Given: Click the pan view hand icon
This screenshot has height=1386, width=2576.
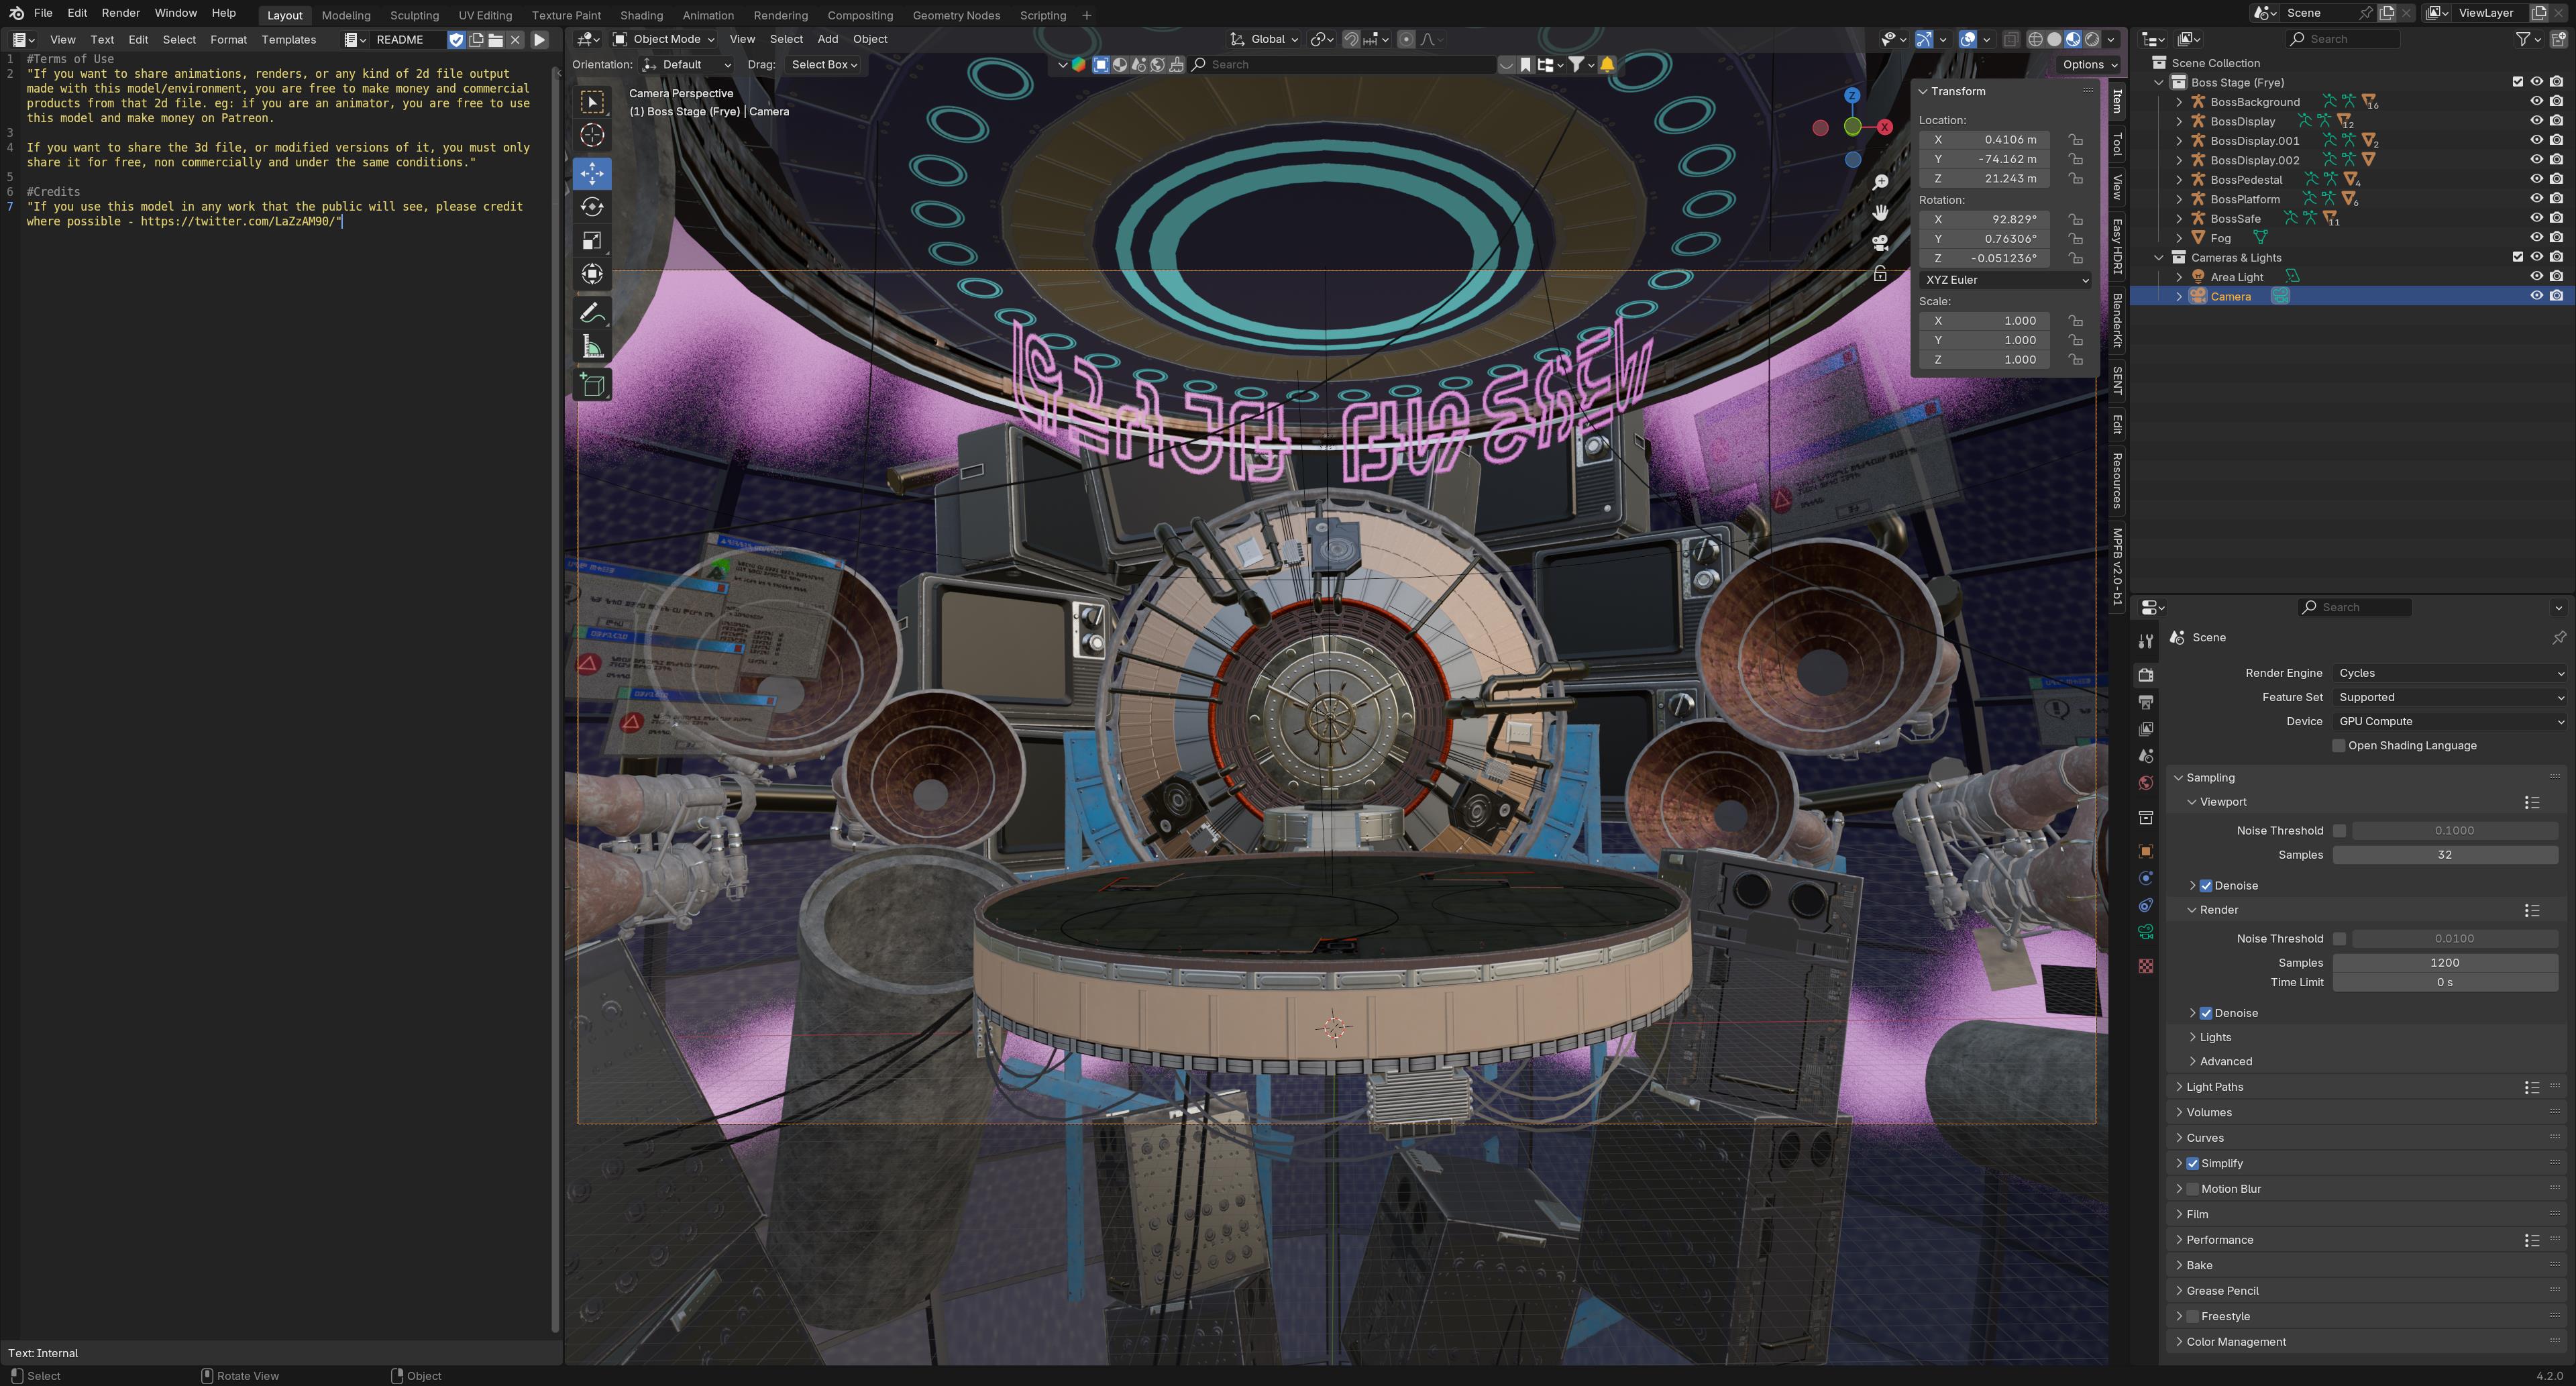Looking at the screenshot, I should pyautogui.click(x=1880, y=212).
